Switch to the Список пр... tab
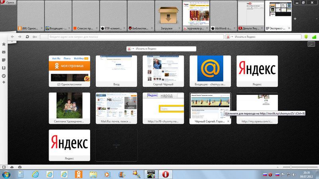319x179 pixels. (x=86, y=16)
